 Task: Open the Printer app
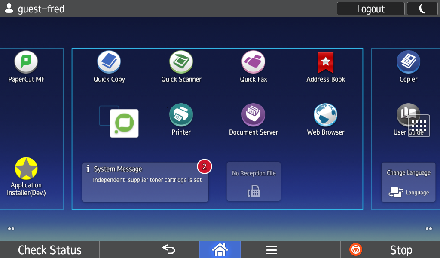pos(181,116)
